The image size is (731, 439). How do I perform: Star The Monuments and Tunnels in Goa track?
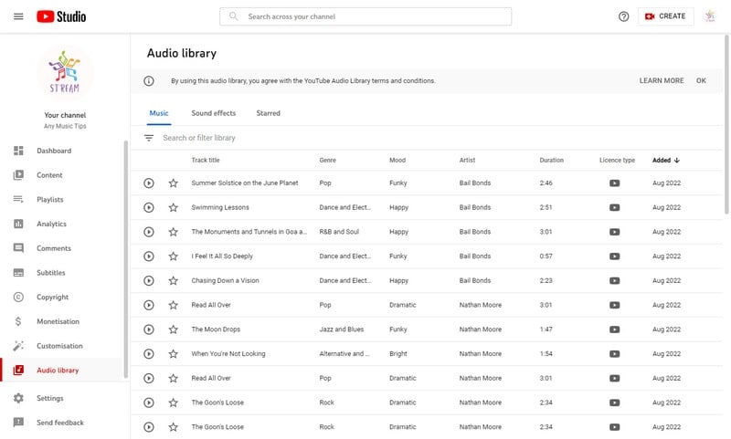tap(173, 232)
